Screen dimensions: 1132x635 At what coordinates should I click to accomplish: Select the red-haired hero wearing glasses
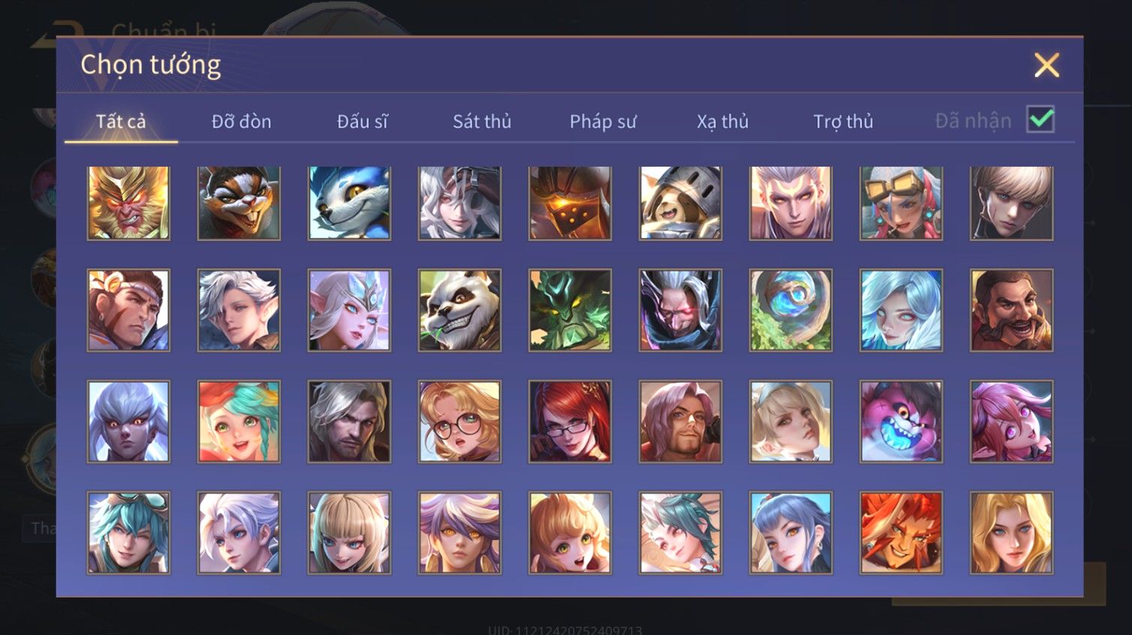pos(570,422)
